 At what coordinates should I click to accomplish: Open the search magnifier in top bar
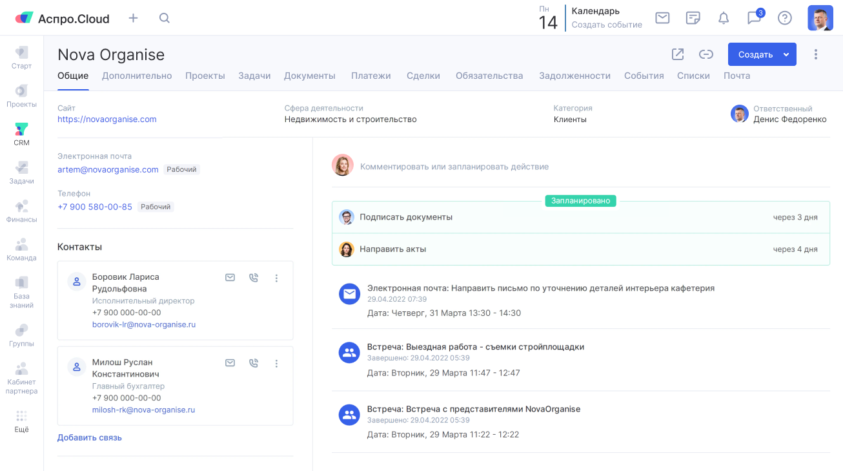(x=165, y=18)
